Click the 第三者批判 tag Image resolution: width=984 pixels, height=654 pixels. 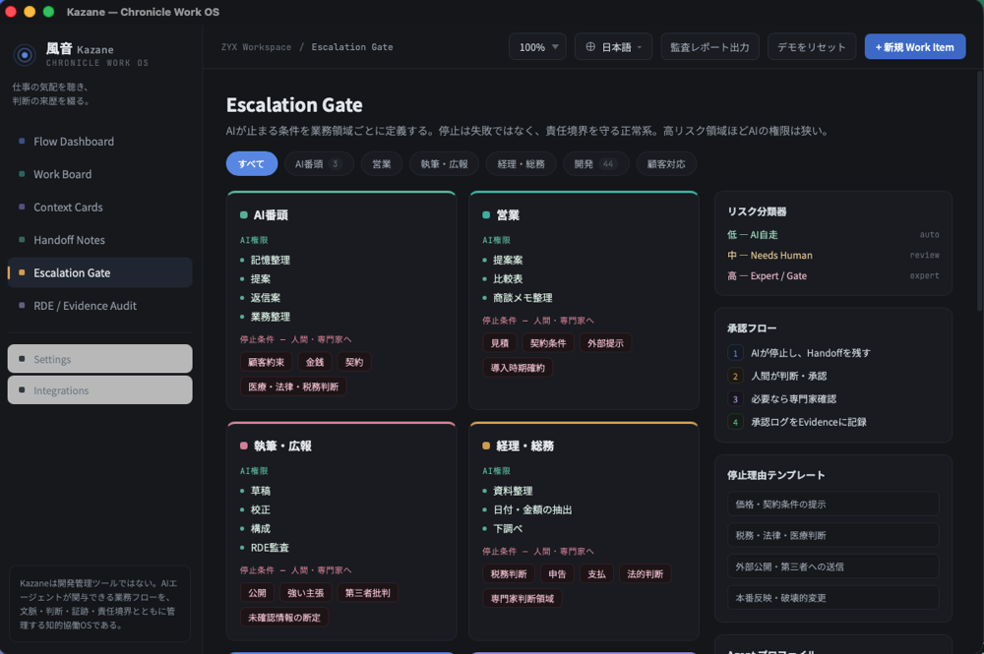[367, 593]
